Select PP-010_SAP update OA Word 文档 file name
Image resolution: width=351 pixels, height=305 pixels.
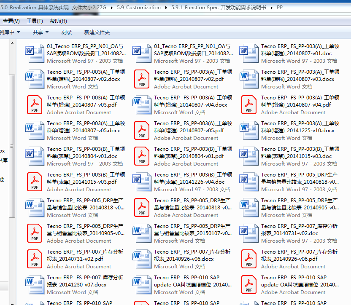pos(193,281)
